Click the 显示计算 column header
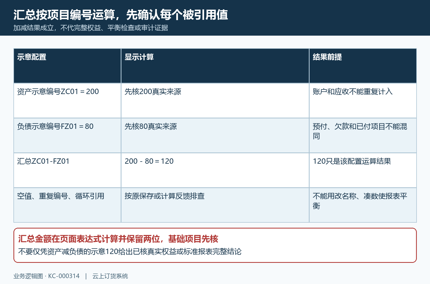Viewport: 430px width, 284px height. [x=215, y=66]
